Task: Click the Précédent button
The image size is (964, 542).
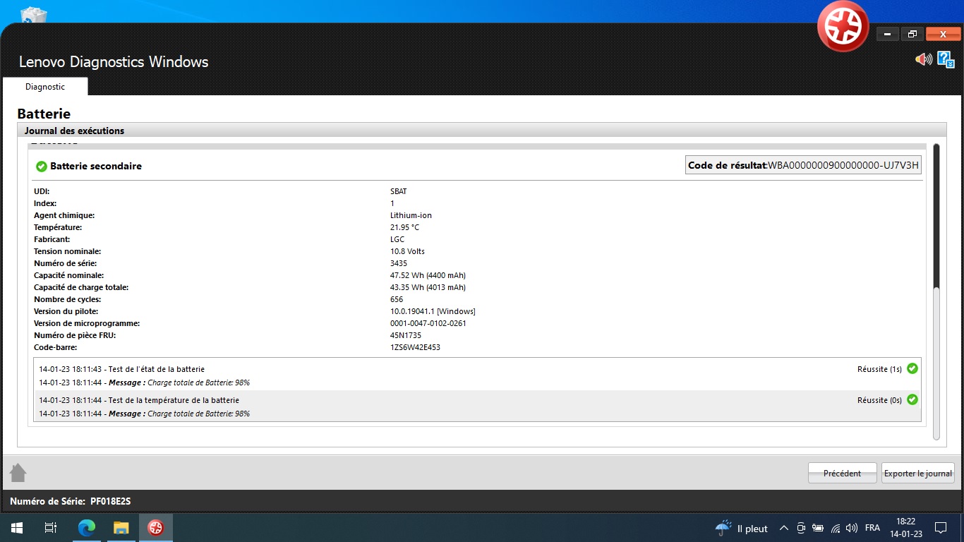Action: (842, 474)
